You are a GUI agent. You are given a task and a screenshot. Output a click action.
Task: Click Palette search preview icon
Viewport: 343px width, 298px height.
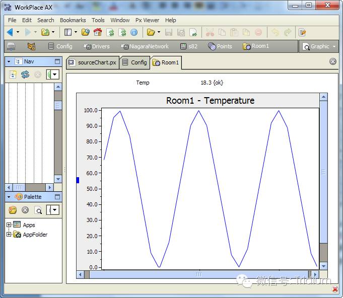[38, 210]
